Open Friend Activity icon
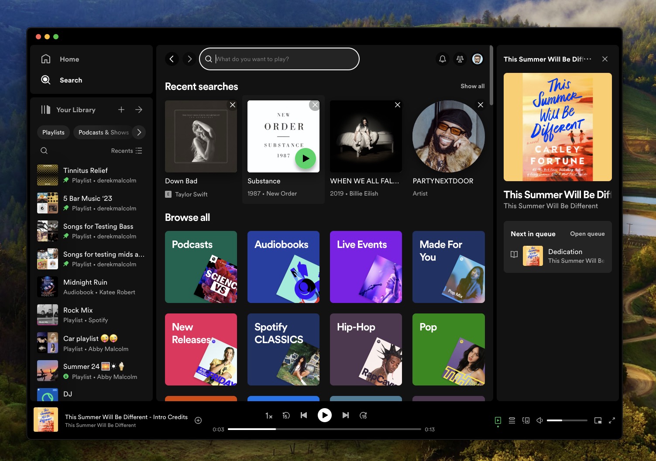 (x=460, y=59)
